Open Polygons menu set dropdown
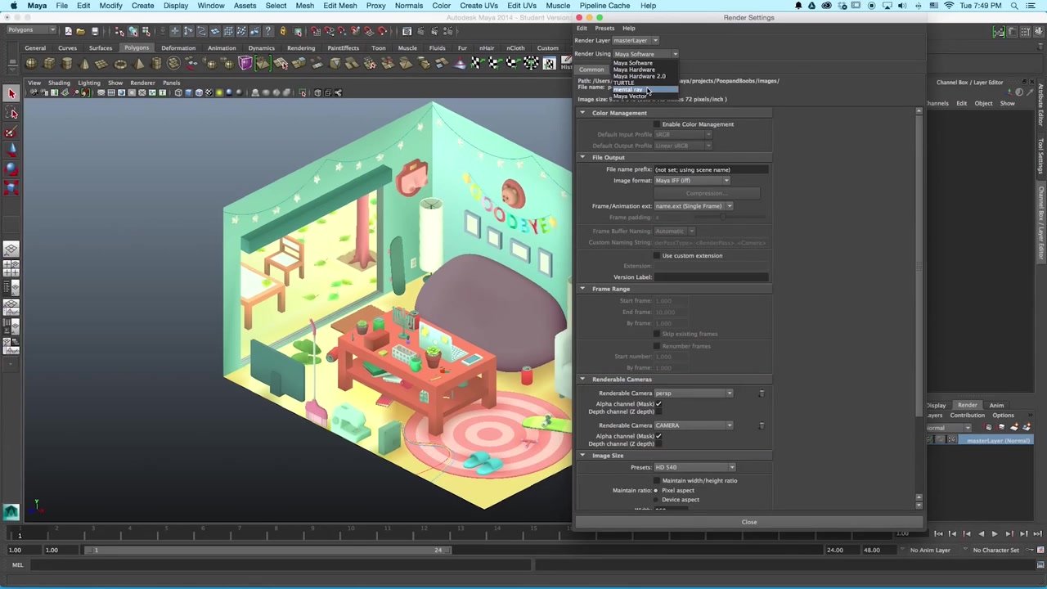This screenshot has width=1047, height=589. point(30,30)
